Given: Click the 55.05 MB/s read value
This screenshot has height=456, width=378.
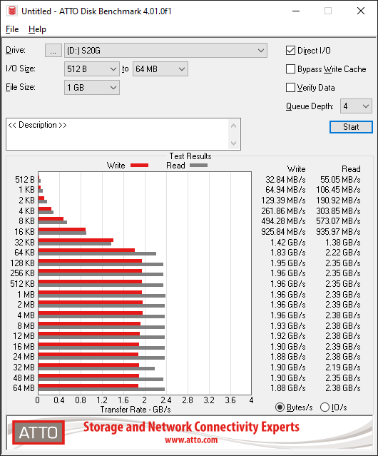Looking at the screenshot, I should pyautogui.click(x=340, y=180).
